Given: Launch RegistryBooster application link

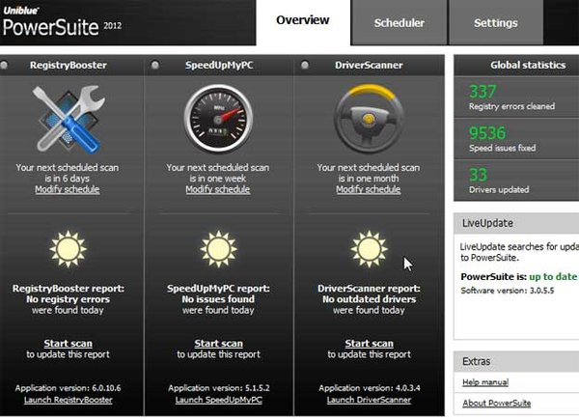Looking at the screenshot, I should pos(69,400).
